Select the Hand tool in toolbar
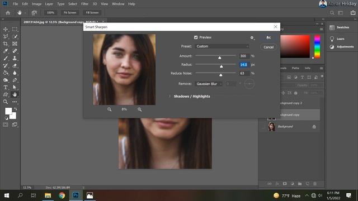The height and width of the screenshot is (201, 358). [15, 94]
